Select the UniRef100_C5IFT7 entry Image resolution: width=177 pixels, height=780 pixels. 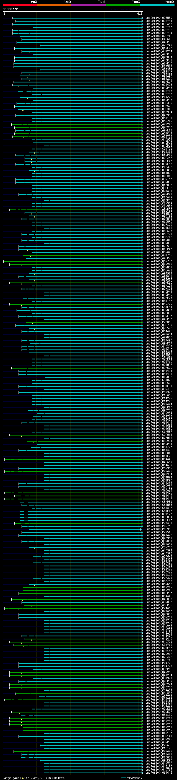tap(158, 511)
